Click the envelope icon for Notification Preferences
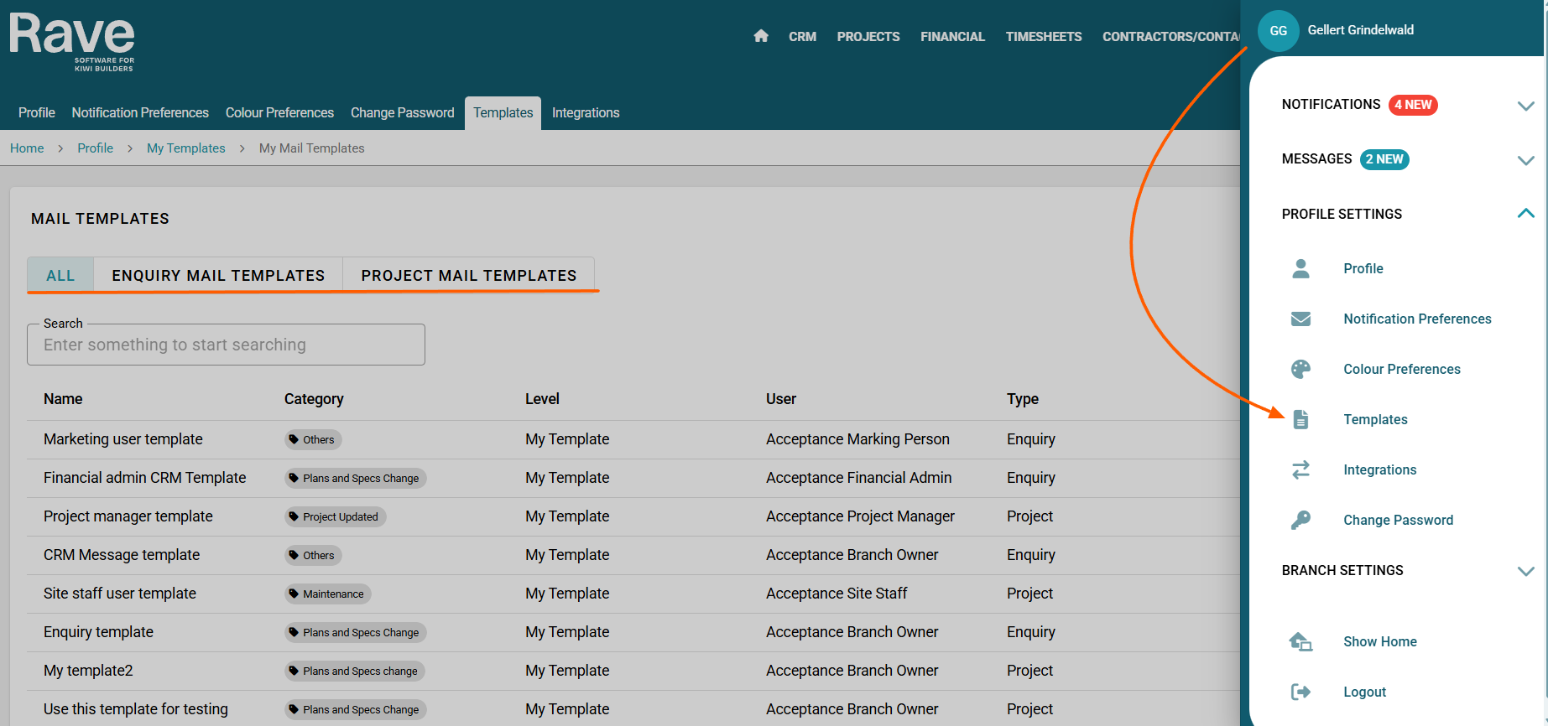The height and width of the screenshot is (726, 1548). click(1300, 319)
